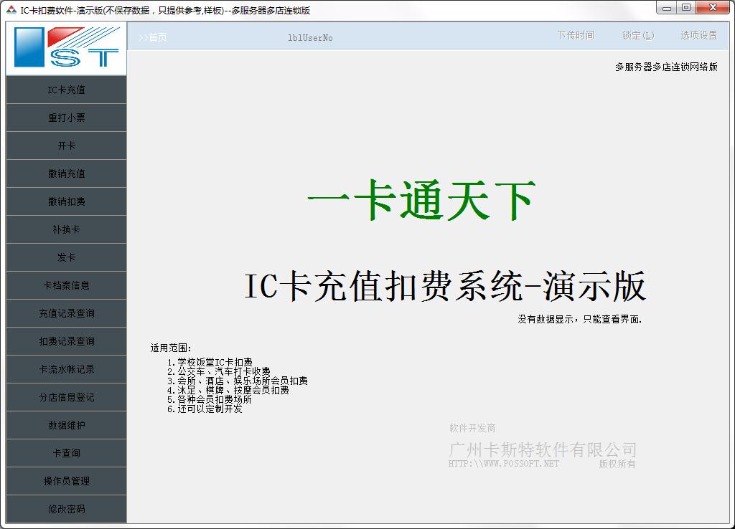Open 扣费记录查询 deduction record query

coord(66,341)
